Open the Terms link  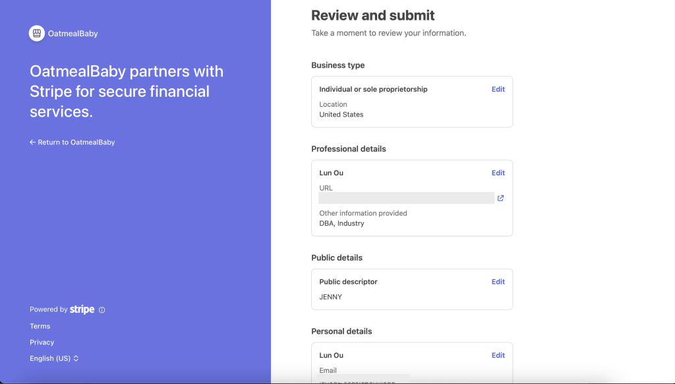(x=40, y=326)
